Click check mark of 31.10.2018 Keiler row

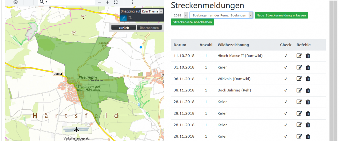(x=286, y=67)
